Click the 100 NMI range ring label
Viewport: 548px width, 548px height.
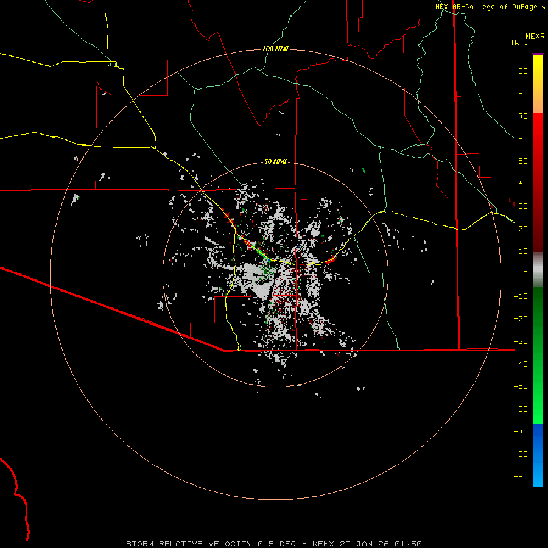click(275, 49)
